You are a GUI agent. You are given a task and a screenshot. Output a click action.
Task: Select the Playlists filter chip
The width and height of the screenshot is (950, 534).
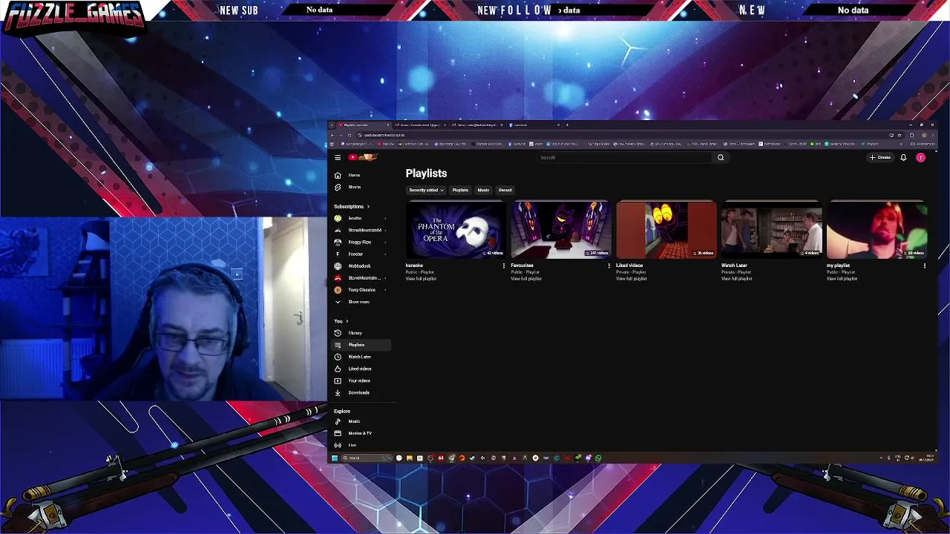coord(460,190)
